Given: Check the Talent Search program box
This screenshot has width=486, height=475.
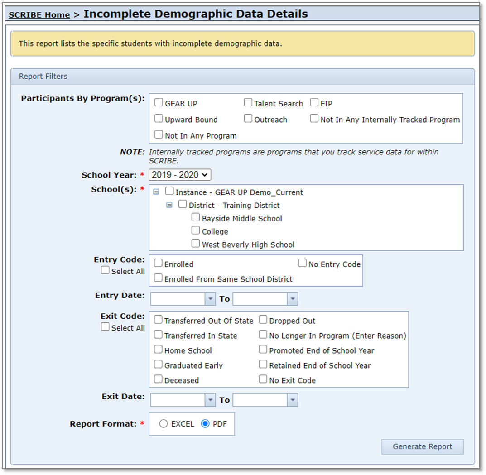Looking at the screenshot, I should [x=248, y=102].
